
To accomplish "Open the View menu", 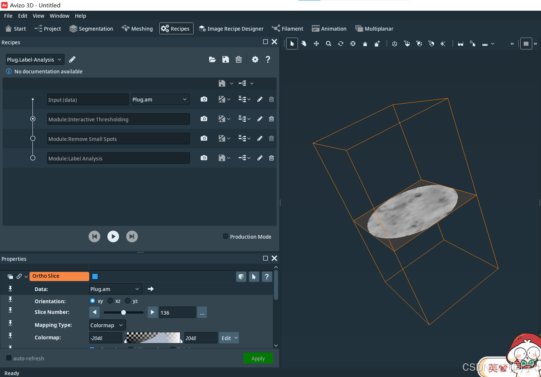I will [38, 16].
